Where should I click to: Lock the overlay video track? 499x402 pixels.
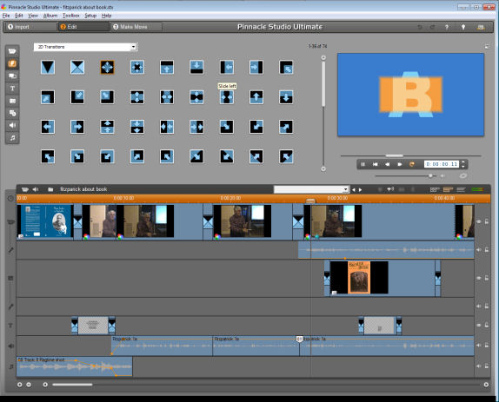pyautogui.click(x=487, y=278)
